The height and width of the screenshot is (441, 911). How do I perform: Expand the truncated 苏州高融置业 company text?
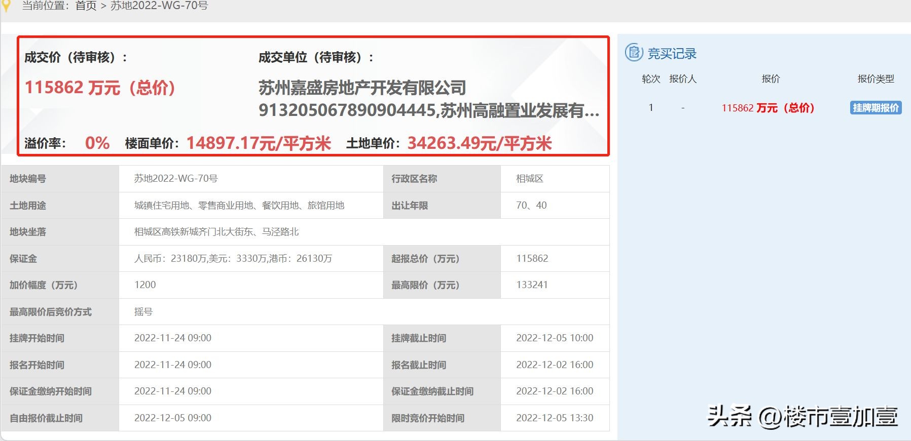pos(520,110)
